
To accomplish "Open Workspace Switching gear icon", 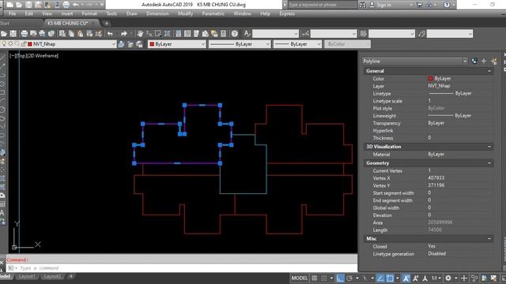I will 448,278.
